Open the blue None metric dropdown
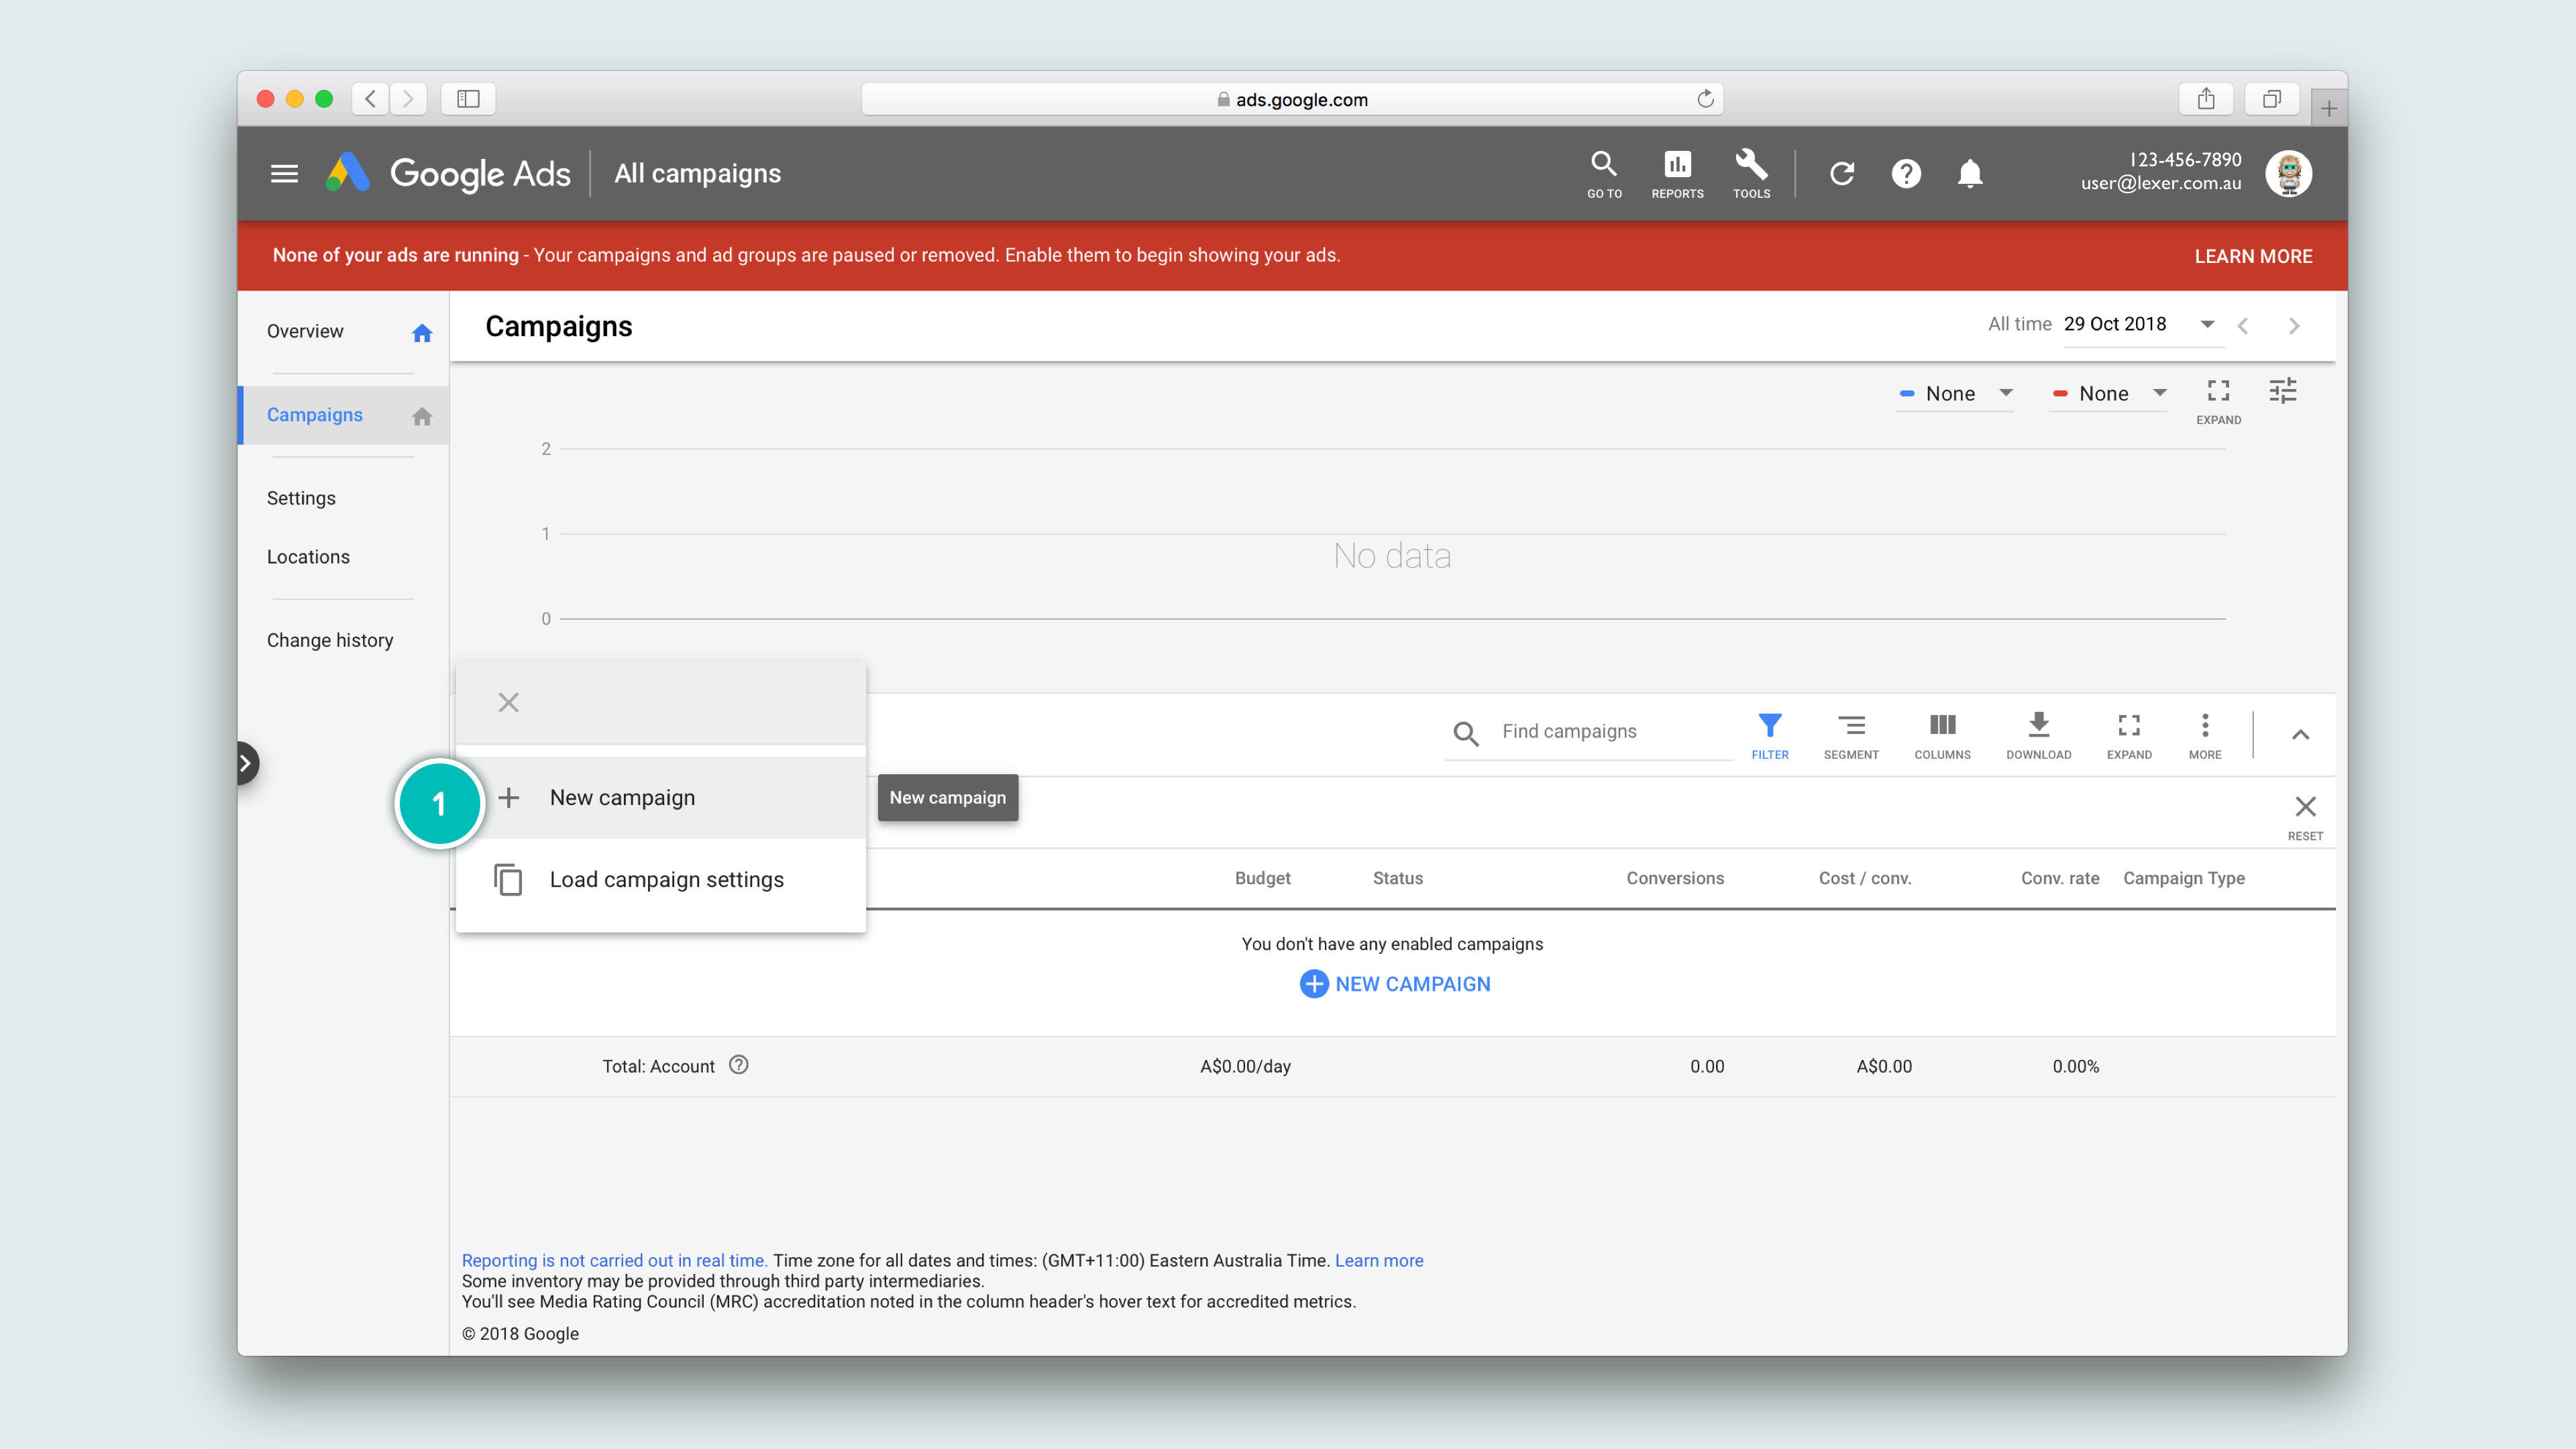This screenshot has width=2576, height=1449. pos(1956,394)
